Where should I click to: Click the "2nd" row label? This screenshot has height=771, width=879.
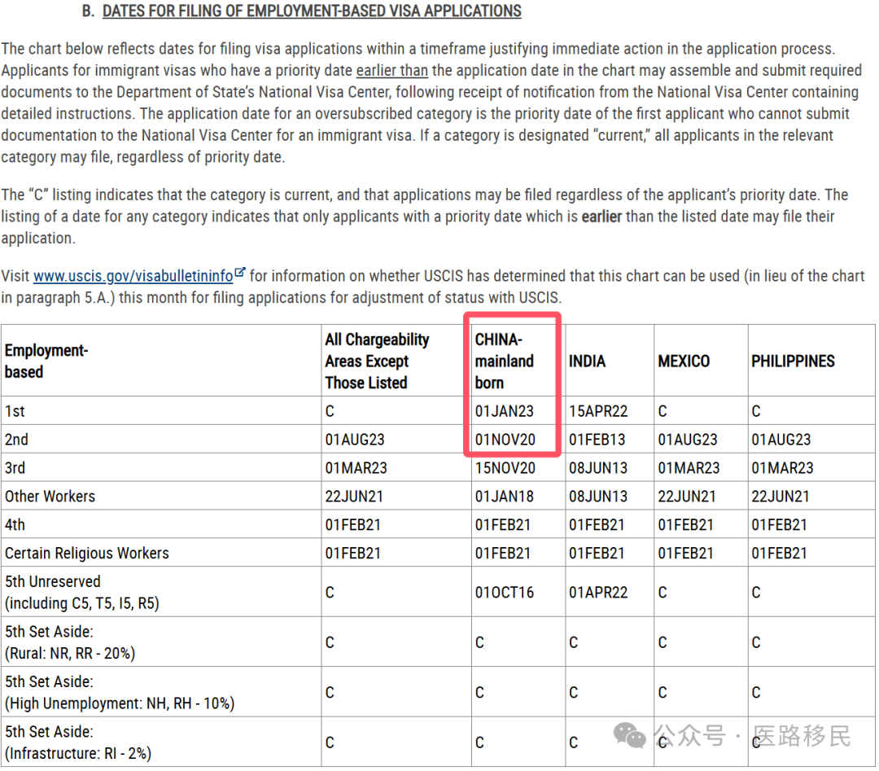click(x=16, y=440)
